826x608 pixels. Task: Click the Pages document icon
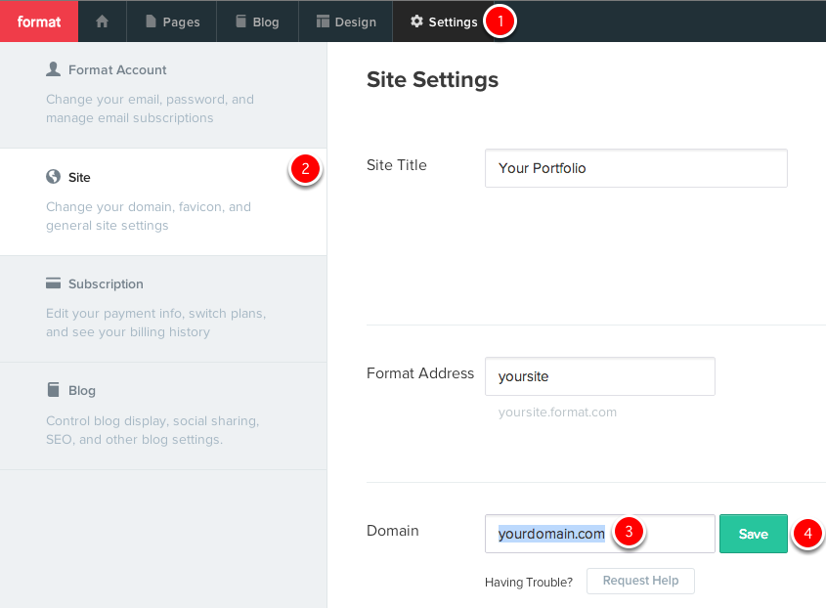point(151,22)
